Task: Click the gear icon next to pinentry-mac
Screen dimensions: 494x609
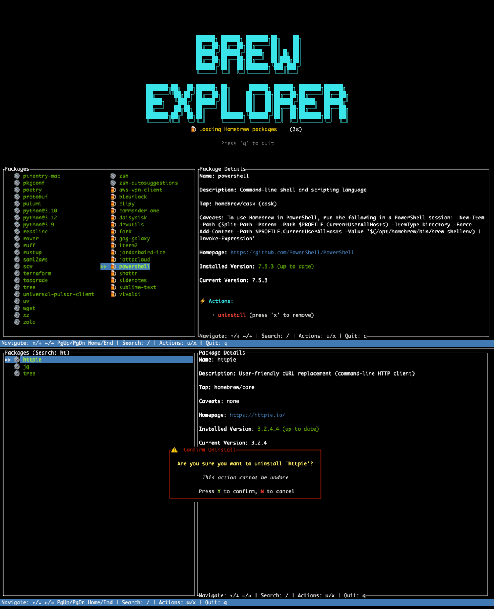Action: pyautogui.click(x=17, y=176)
